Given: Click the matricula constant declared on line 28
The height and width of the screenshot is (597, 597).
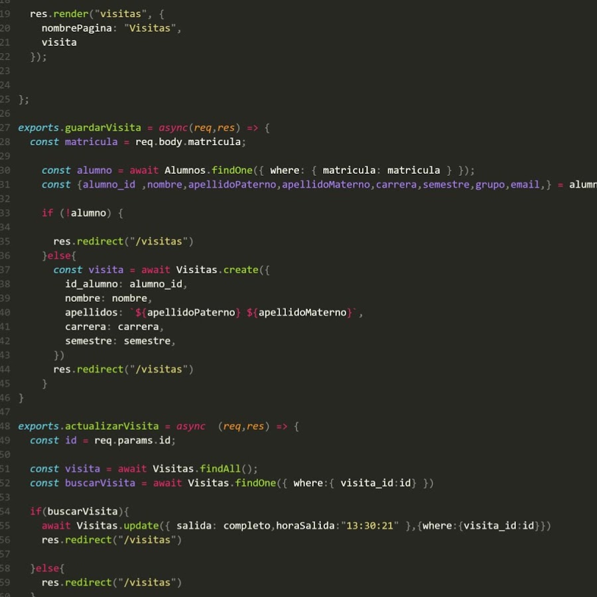Looking at the screenshot, I should coord(92,142).
